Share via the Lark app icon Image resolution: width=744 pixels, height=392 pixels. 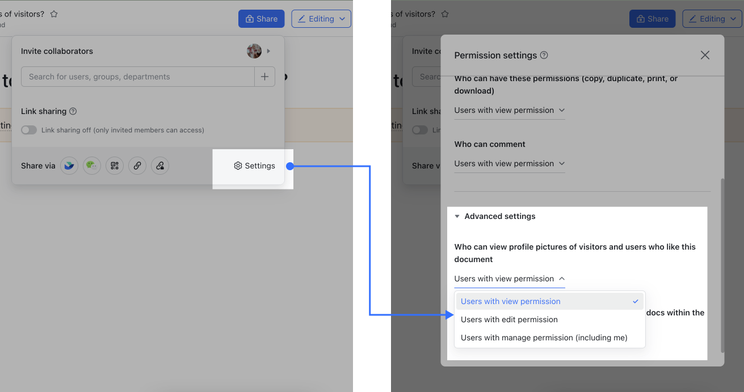point(69,166)
